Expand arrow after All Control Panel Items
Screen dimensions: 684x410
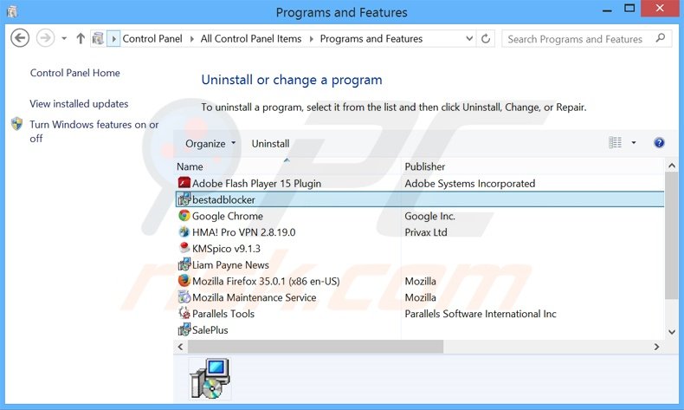tap(311, 39)
